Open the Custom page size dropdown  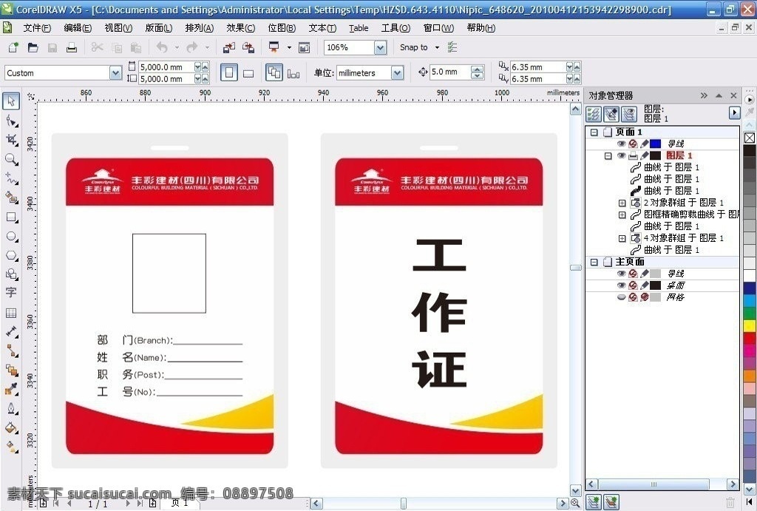115,73
